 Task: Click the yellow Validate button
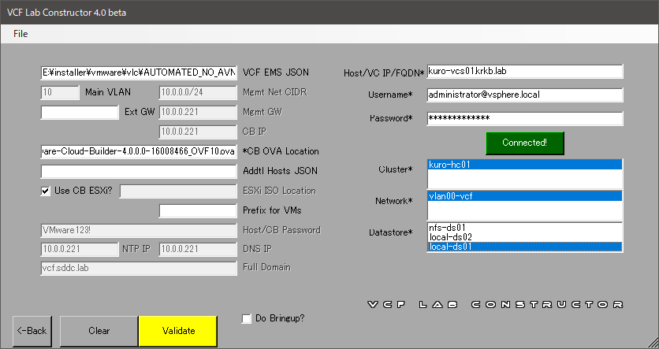click(178, 331)
